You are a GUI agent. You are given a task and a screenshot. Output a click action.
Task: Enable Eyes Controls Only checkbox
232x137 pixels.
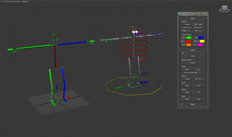(x=183, y=73)
